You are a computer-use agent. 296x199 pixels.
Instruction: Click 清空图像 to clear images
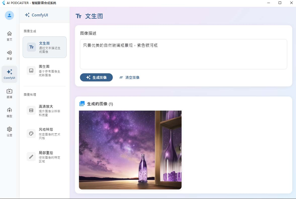(x=129, y=77)
